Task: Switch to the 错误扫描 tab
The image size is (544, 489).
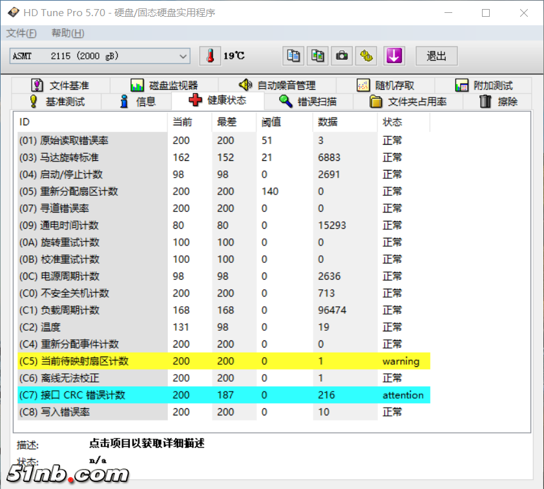Action: click(308, 101)
